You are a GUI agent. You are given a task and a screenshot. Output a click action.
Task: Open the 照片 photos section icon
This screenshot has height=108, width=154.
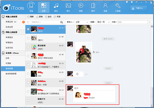click(68, 6)
